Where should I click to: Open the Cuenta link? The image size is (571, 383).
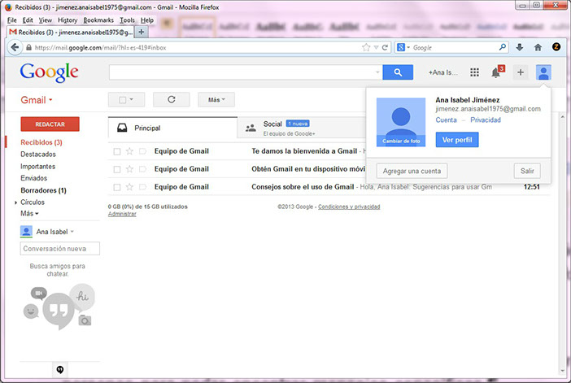coord(446,120)
